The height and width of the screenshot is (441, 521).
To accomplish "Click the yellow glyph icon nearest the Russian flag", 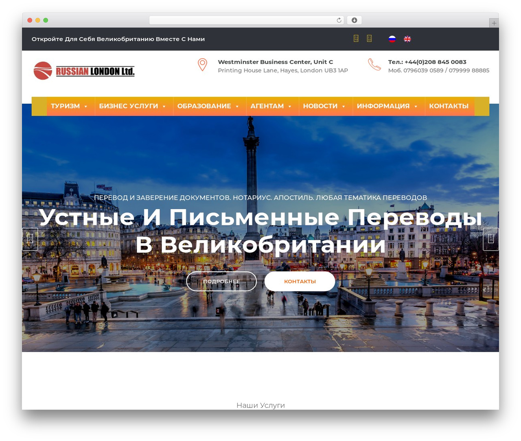I will (369, 39).
